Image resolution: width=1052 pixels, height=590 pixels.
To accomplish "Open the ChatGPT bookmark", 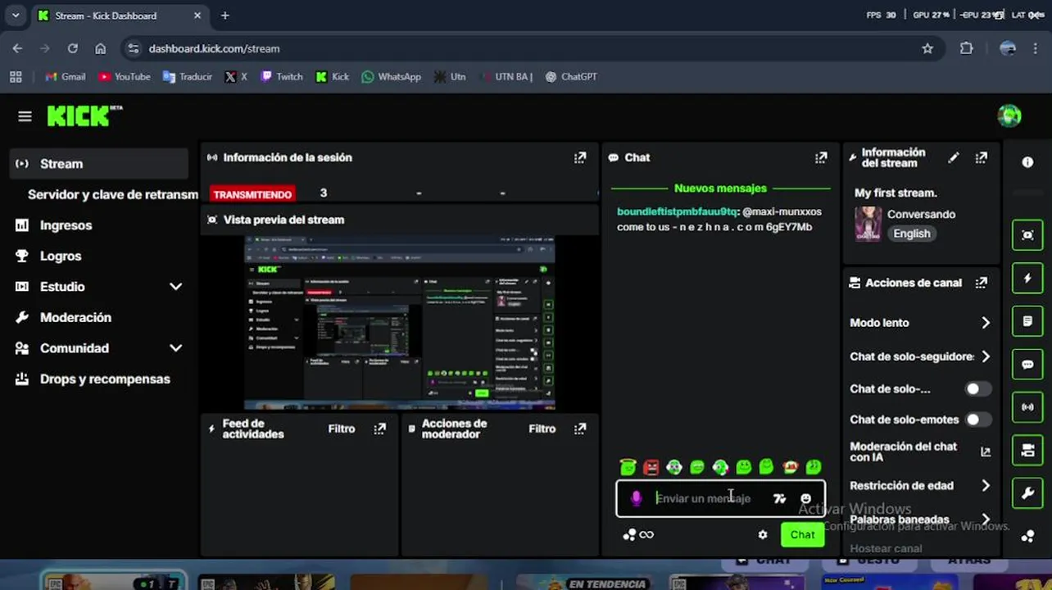I will (x=570, y=76).
